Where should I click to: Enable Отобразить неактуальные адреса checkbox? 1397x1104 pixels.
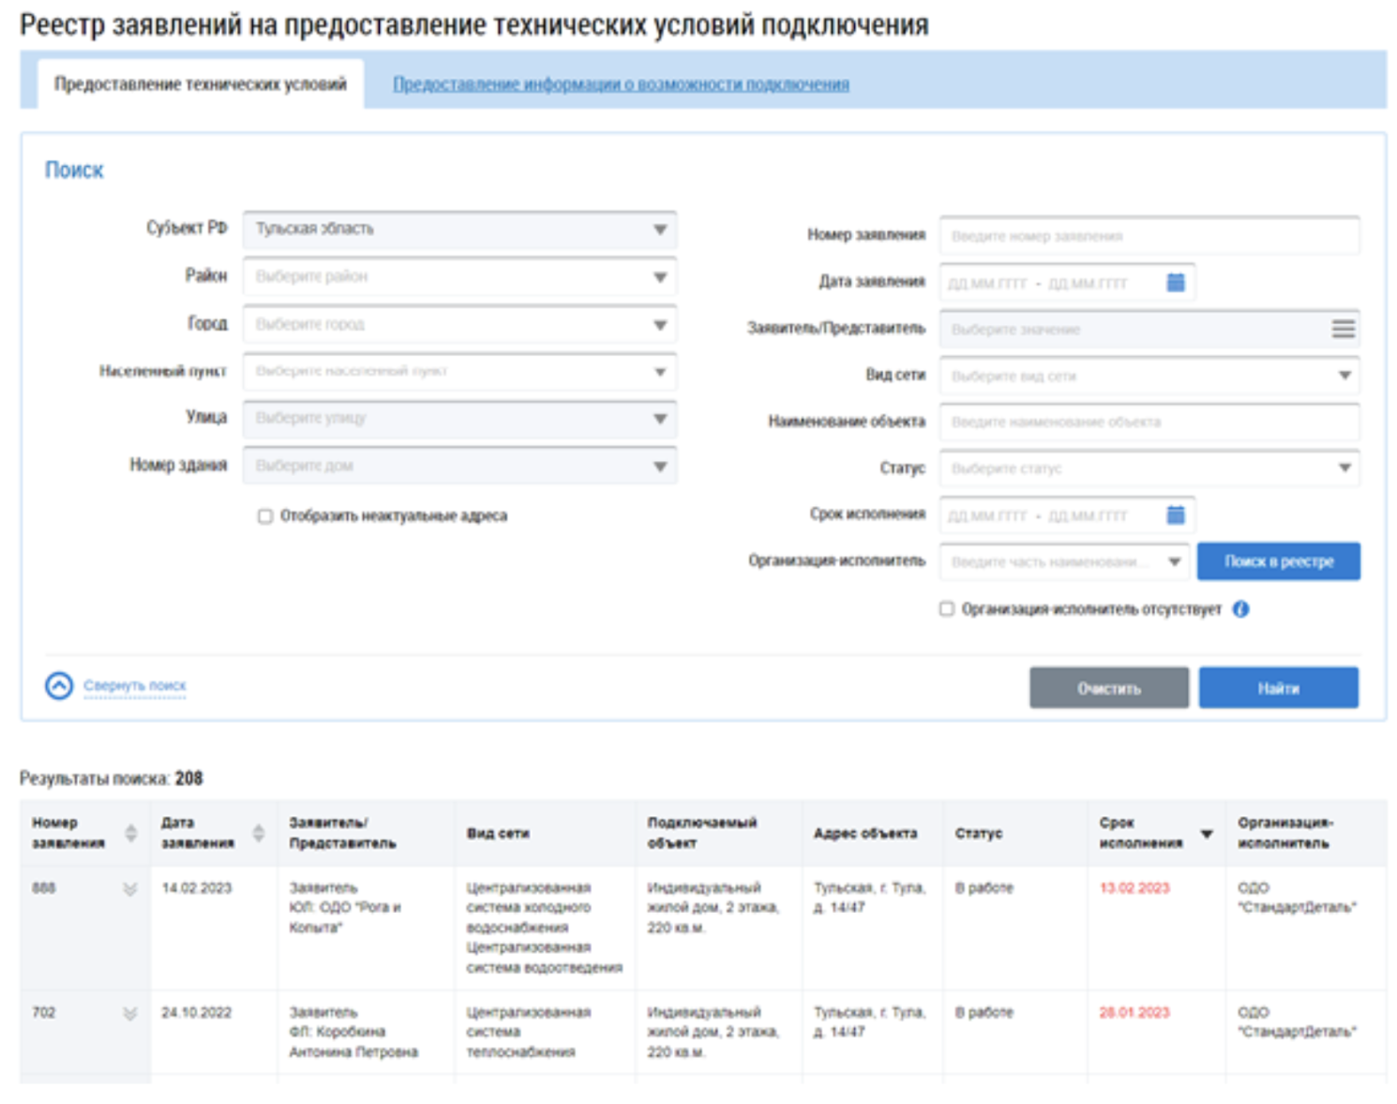click(265, 516)
